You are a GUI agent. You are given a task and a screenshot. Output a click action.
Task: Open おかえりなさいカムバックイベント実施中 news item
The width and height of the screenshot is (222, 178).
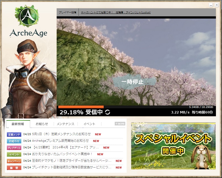point(62,154)
